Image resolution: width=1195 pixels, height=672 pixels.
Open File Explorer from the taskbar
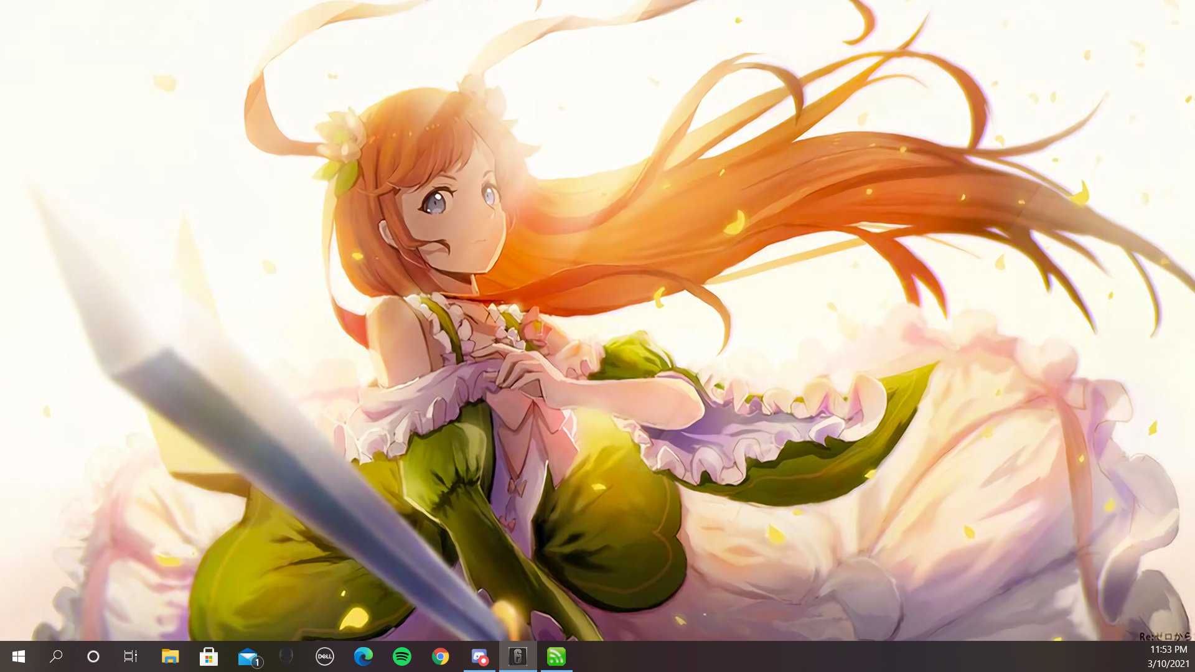[170, 656]
